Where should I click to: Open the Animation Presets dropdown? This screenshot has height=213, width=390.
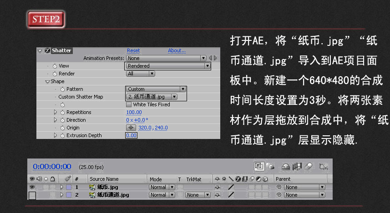click(x=166, y=58)
